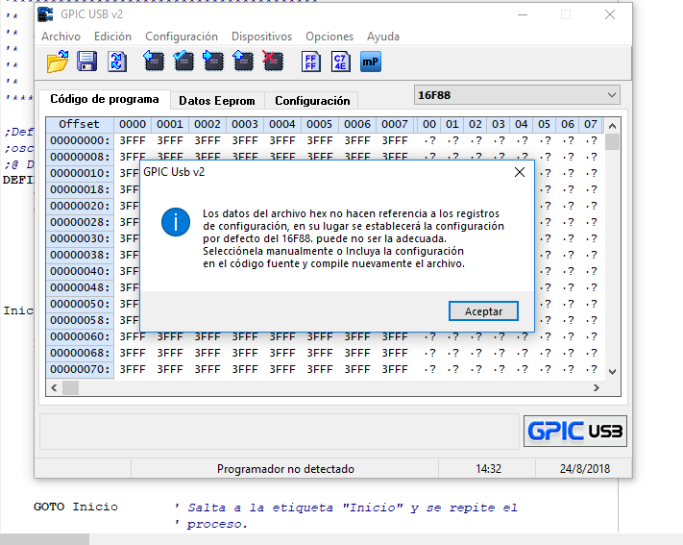The height and width of the screenshot is (545, 683).
Task: Click the 14:32 time in the status bar
Action: 488,469
